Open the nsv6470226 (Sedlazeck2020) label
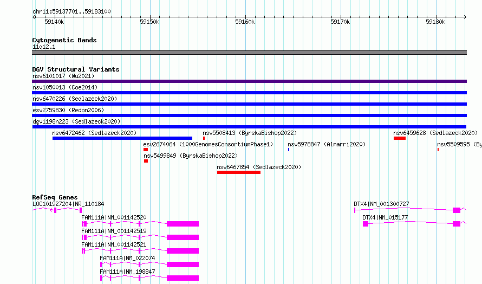Screen dimensions: 482x284 pos(75,99)
